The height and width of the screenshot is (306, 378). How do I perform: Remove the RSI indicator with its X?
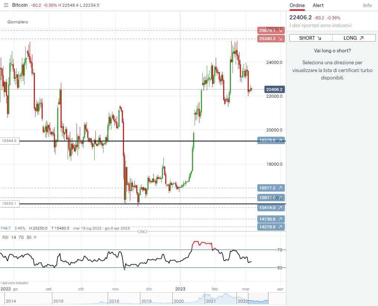point(35,237)
